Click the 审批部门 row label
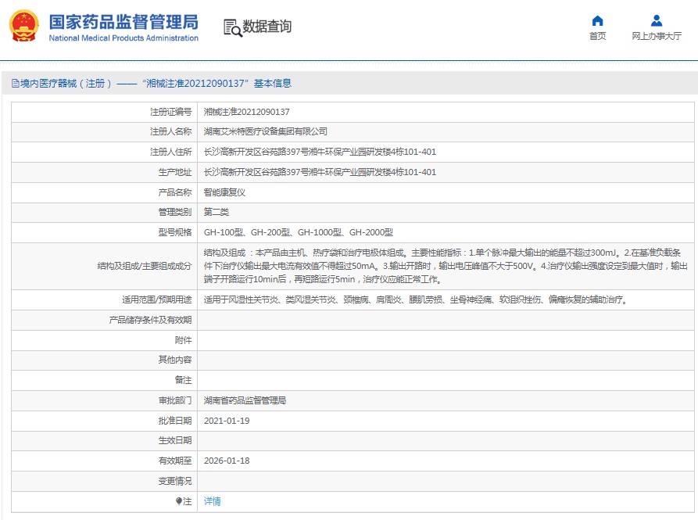The width and height of the screenshot is (698, 520). [x=175, y=400]
